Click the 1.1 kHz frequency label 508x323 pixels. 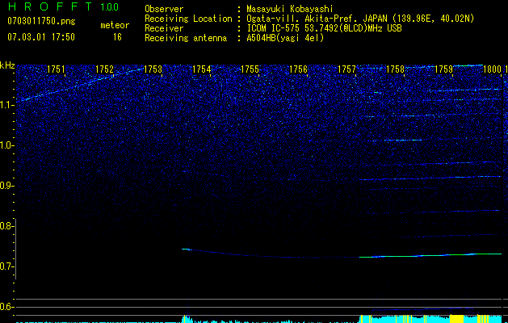pyautogui.click(x=7, y=105)
